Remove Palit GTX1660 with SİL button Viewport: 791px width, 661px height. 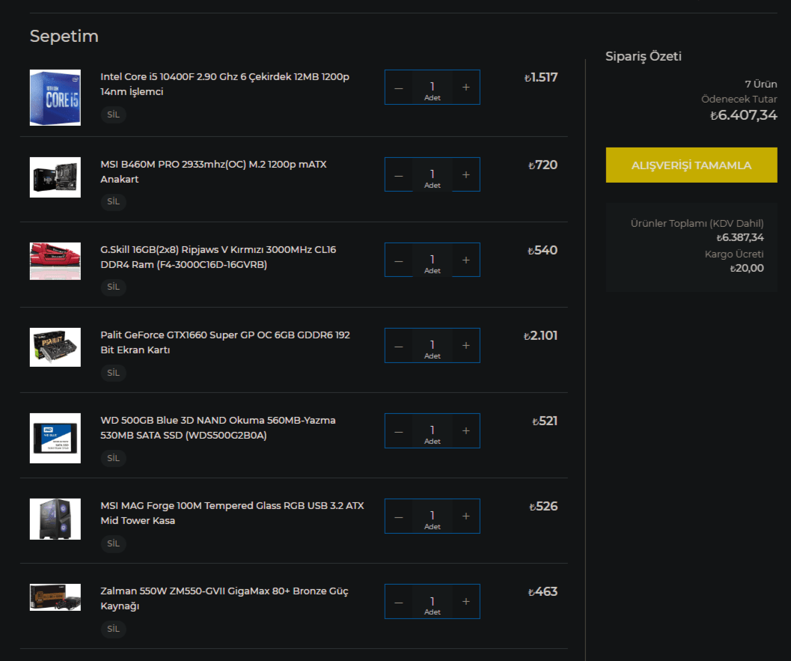(x=114, y=372)
